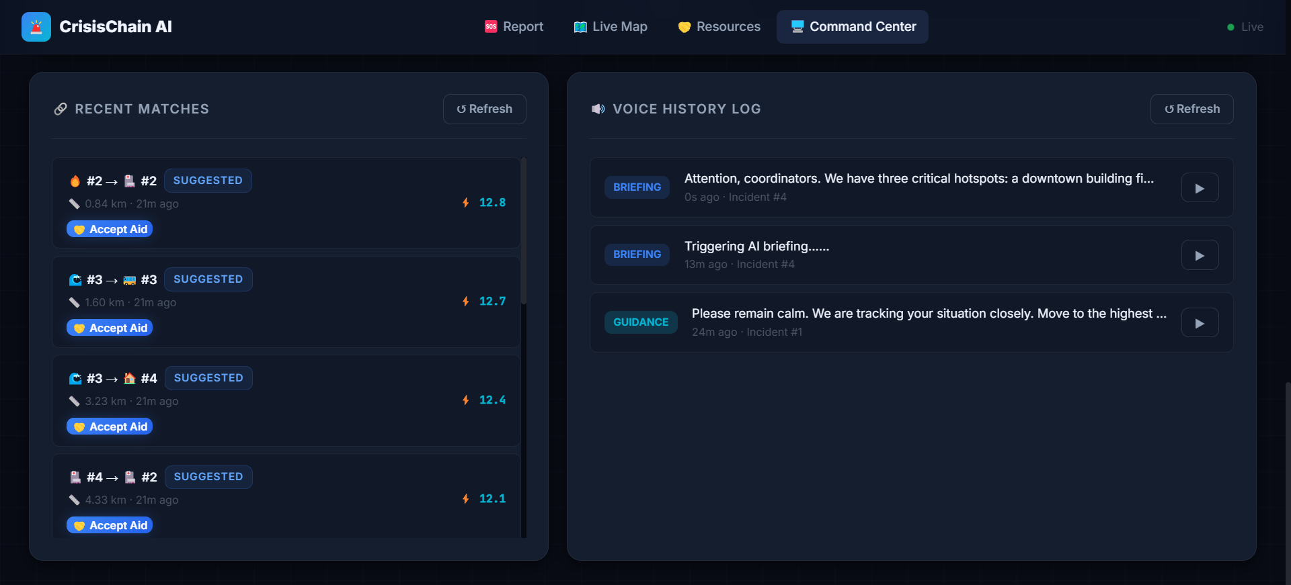
Task: Click the score value 12.1
Action: [492, 499]
